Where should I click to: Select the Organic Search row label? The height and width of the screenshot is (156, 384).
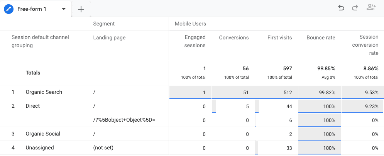click(44, 92)
